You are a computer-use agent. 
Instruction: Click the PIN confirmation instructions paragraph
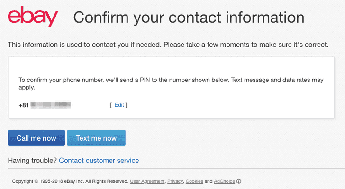(x=171, y=83)
